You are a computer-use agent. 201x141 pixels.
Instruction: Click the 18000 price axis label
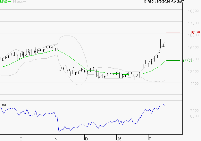pyautogui.click(x=193, y=11)
